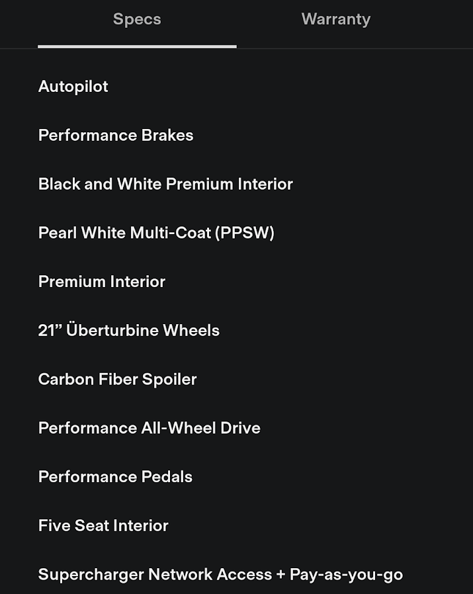This screenshot has height=594, width=473.
Task: Tap the All-Wheel Drive drivetrain line
Action: tap(200, 429)
